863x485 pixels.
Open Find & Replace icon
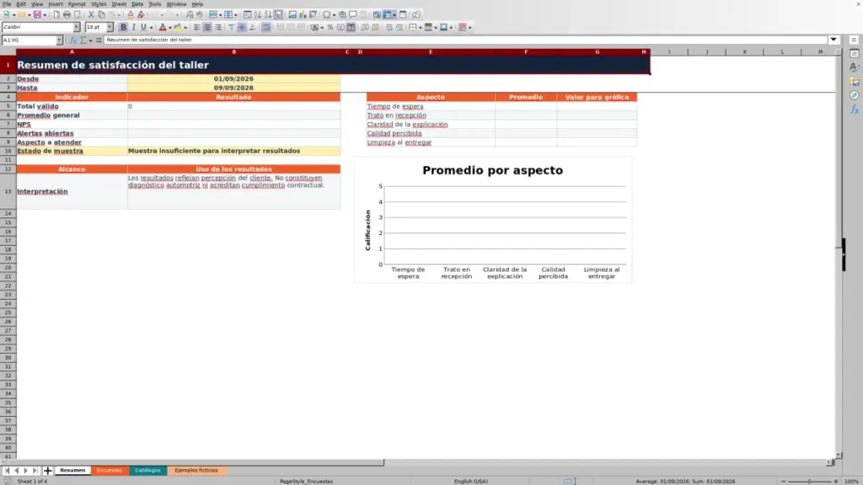point(190,14)
